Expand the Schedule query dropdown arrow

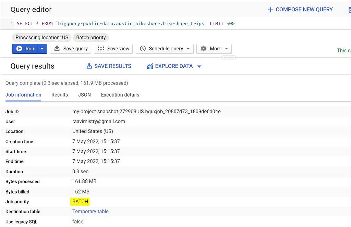[188, 49]
